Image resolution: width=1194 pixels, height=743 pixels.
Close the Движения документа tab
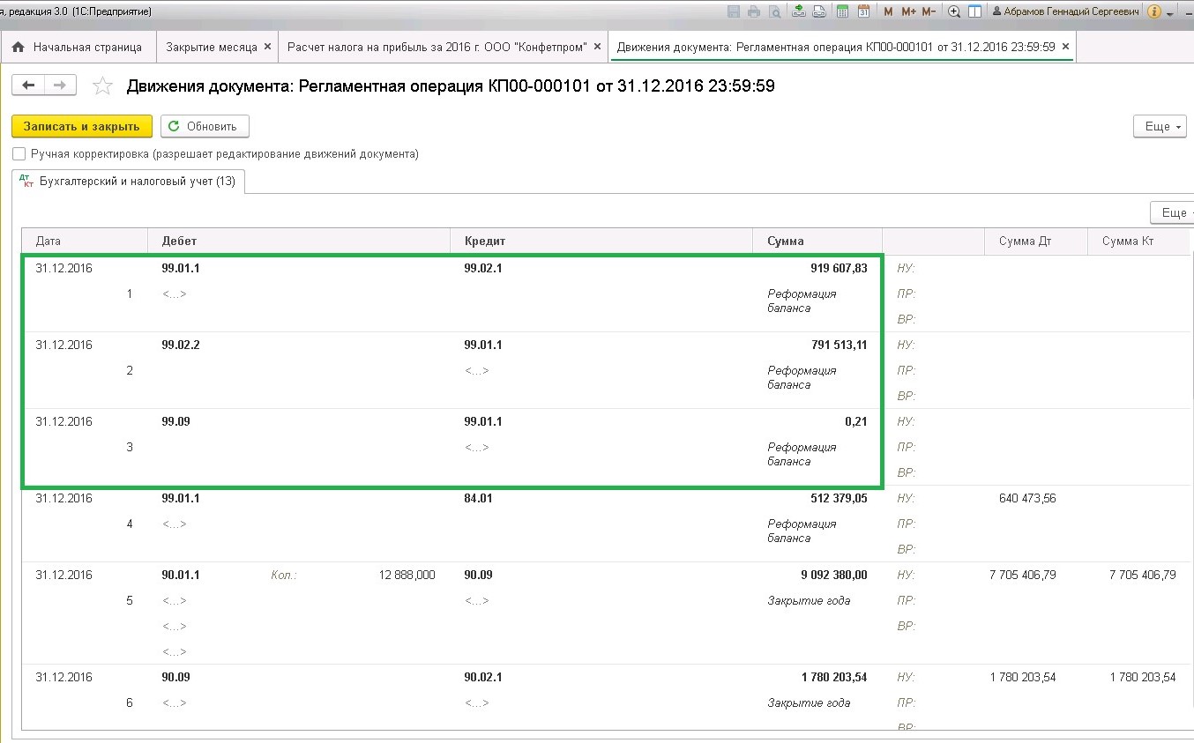click(1065, 47)
